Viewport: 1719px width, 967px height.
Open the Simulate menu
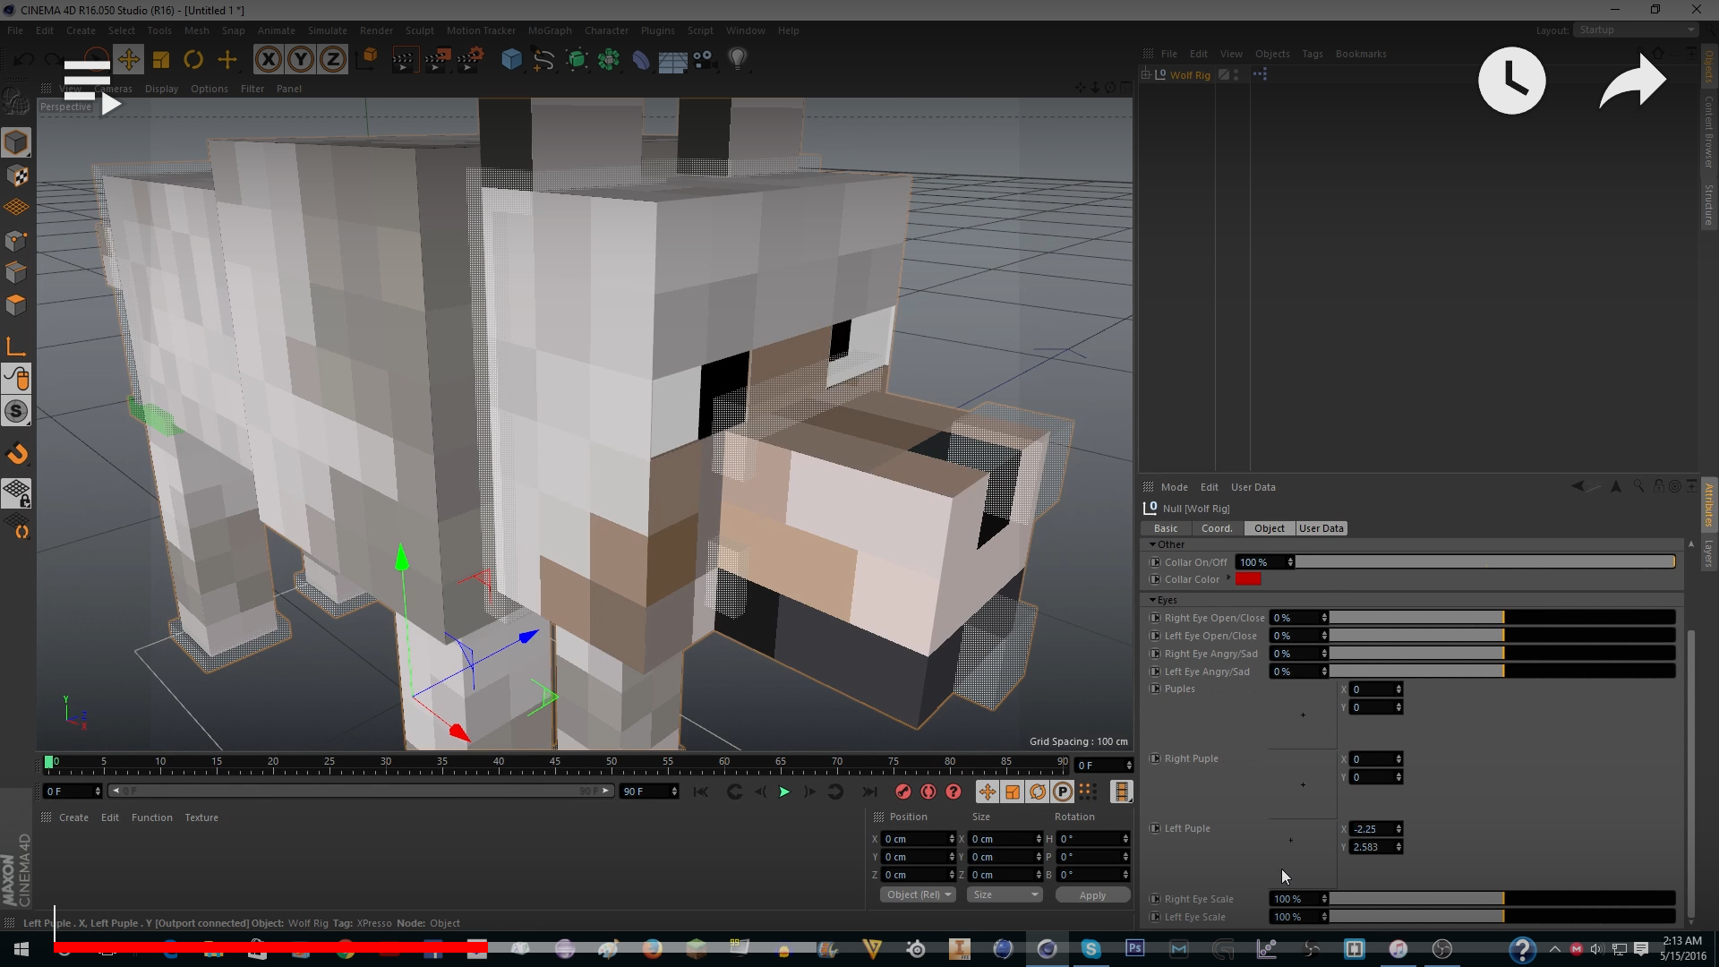tap(327, 30)
